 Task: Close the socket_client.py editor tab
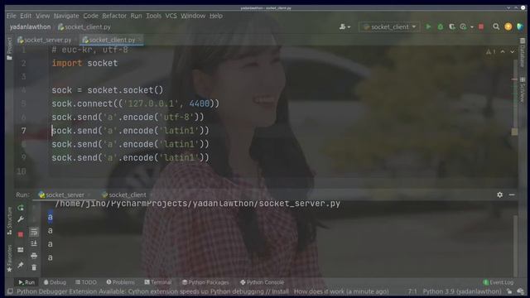tap(139, 40)
